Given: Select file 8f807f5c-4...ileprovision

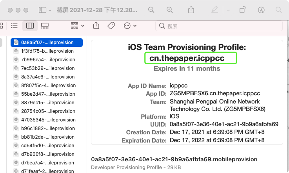Looking at the screenshot, I should tap(47, 86).
